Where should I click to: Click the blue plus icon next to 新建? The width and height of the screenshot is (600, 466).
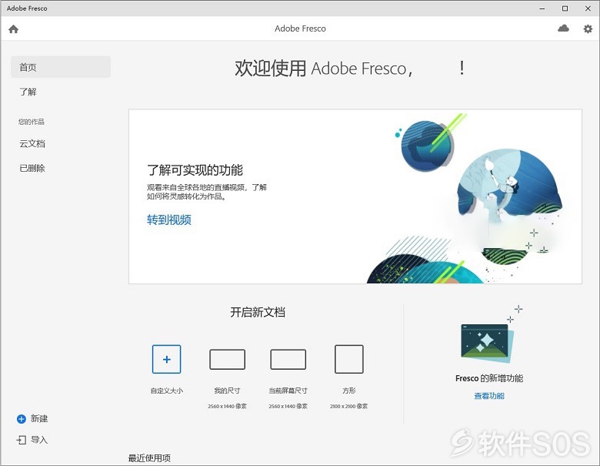22,419
